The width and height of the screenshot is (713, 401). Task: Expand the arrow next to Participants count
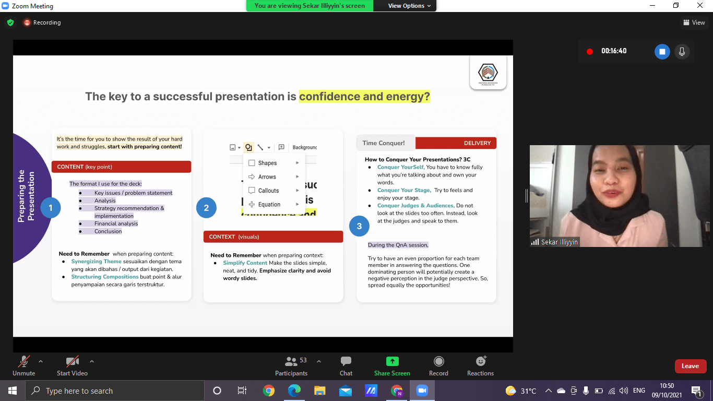point(319,361)
